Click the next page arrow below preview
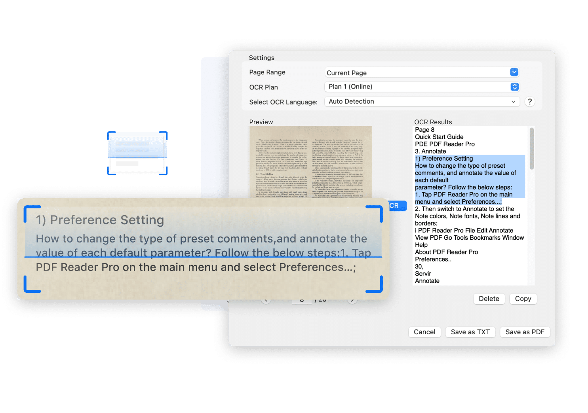 click(352, 300)
